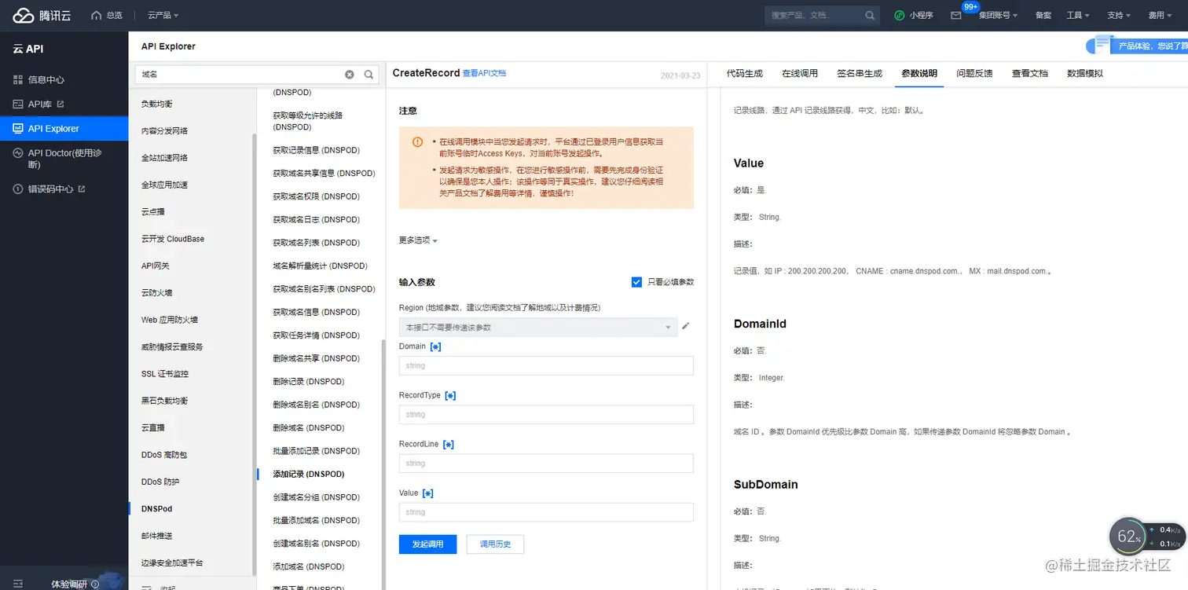Image resolution: width=1188 pixels, height=590 pixels.
Task: Open 获取记录信息 (DNSPOD) API
Action: tap(317, 150)
